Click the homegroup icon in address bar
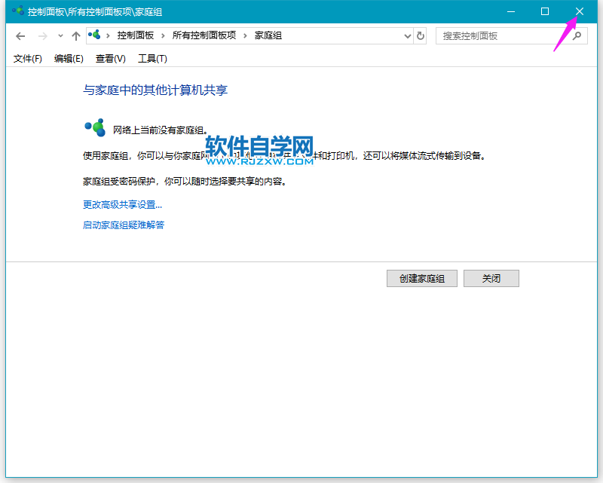The height and width of the screenshot is (483, 603). tap(95, 35)
